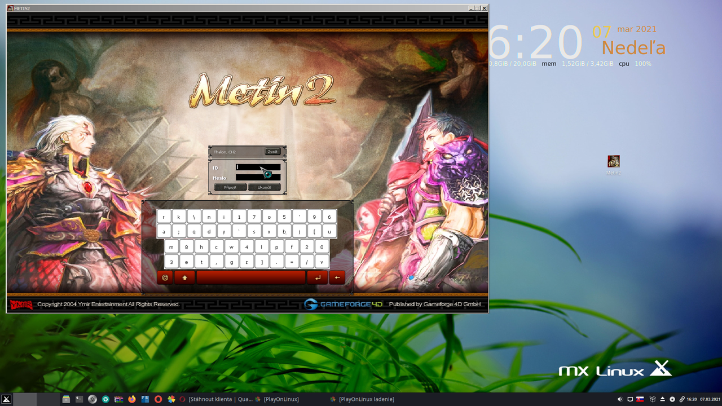Click the backspace arrow key on the virtual keyboard
722x406 pixels.
[337, 277]
